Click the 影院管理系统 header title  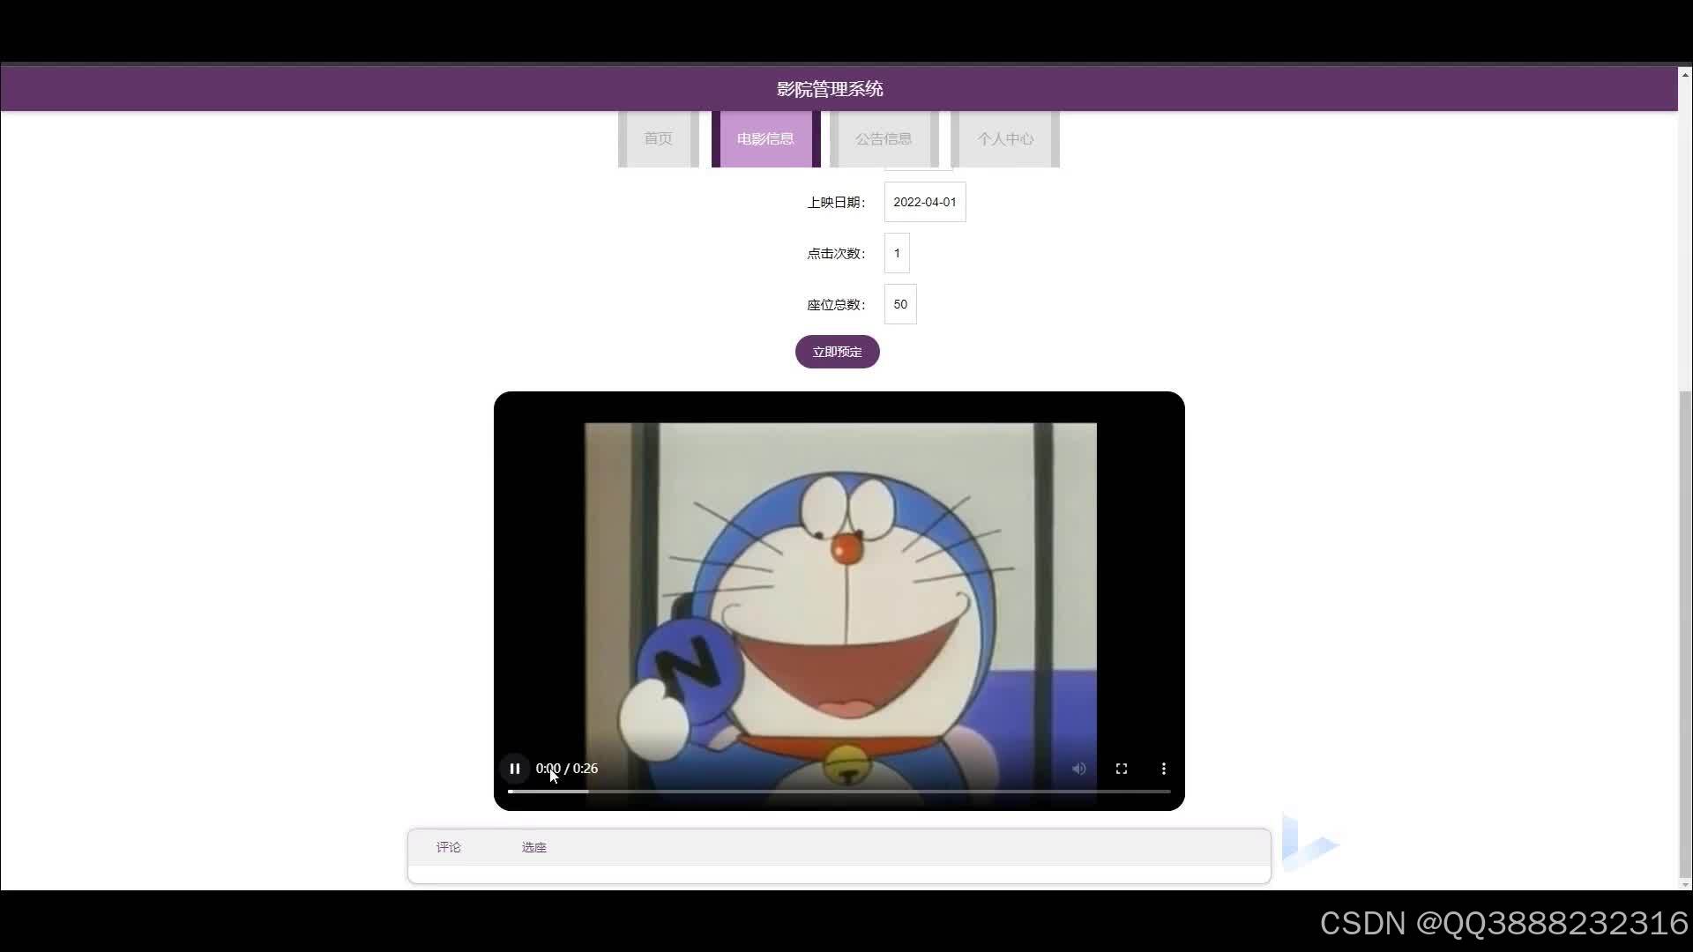[830, 89]
